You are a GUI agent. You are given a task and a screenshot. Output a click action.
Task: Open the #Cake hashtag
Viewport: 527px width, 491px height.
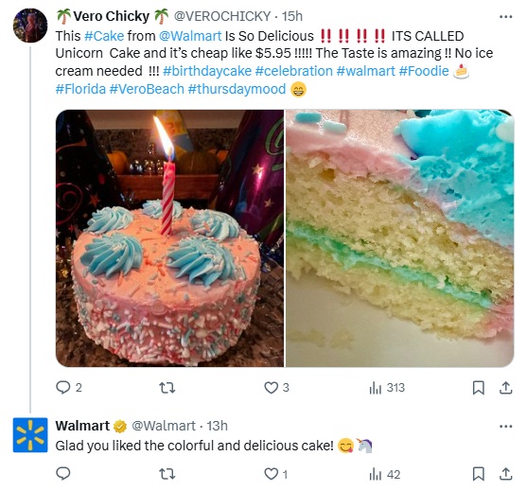(104, 36)
